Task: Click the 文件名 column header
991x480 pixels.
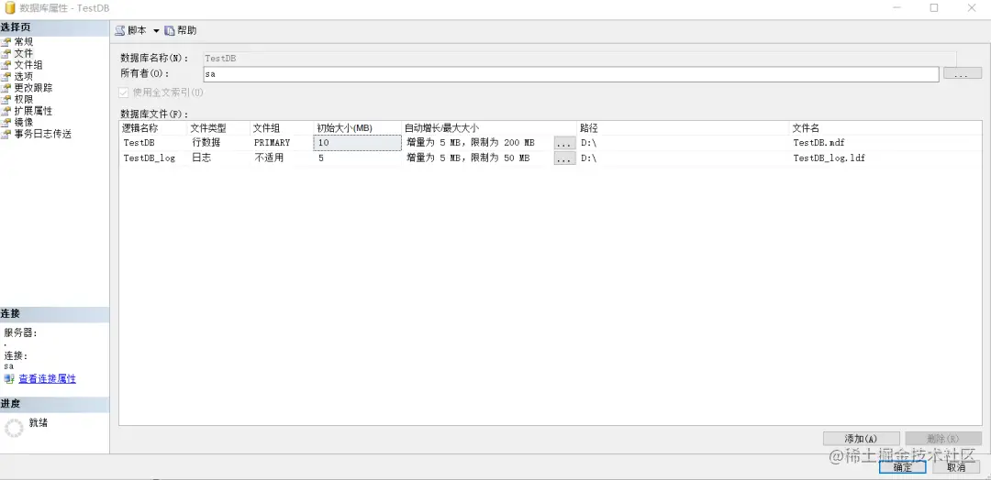Action: pyautogui.click(x=885, y=127)
